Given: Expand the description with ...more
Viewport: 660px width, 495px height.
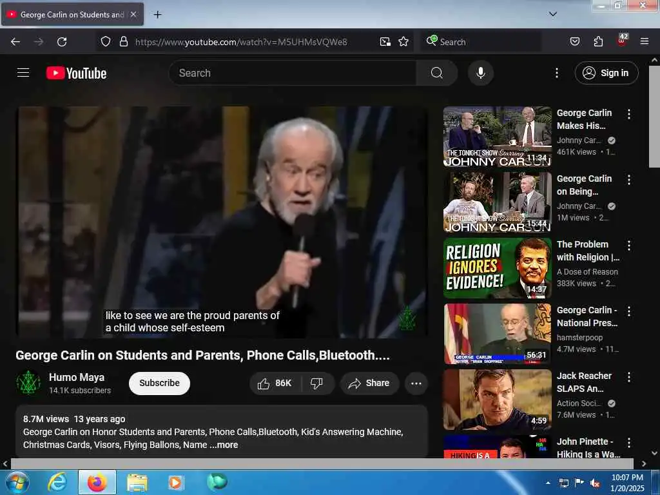Looking at the screenshot, I should click(224, 445).
